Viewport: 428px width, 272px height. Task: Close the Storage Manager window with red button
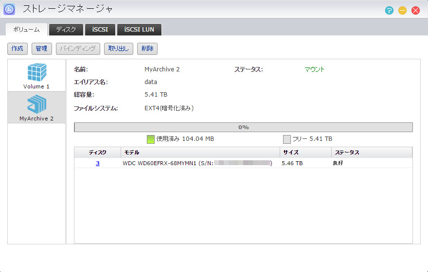(x=415, y=11)
